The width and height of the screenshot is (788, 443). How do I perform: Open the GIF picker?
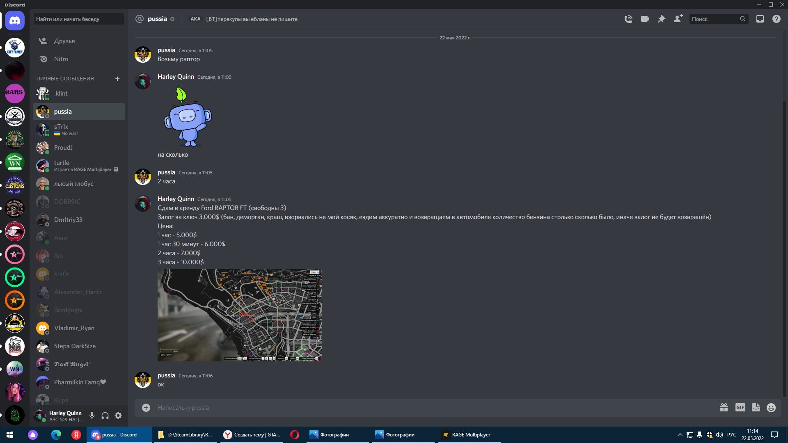(x=740, y=407)
